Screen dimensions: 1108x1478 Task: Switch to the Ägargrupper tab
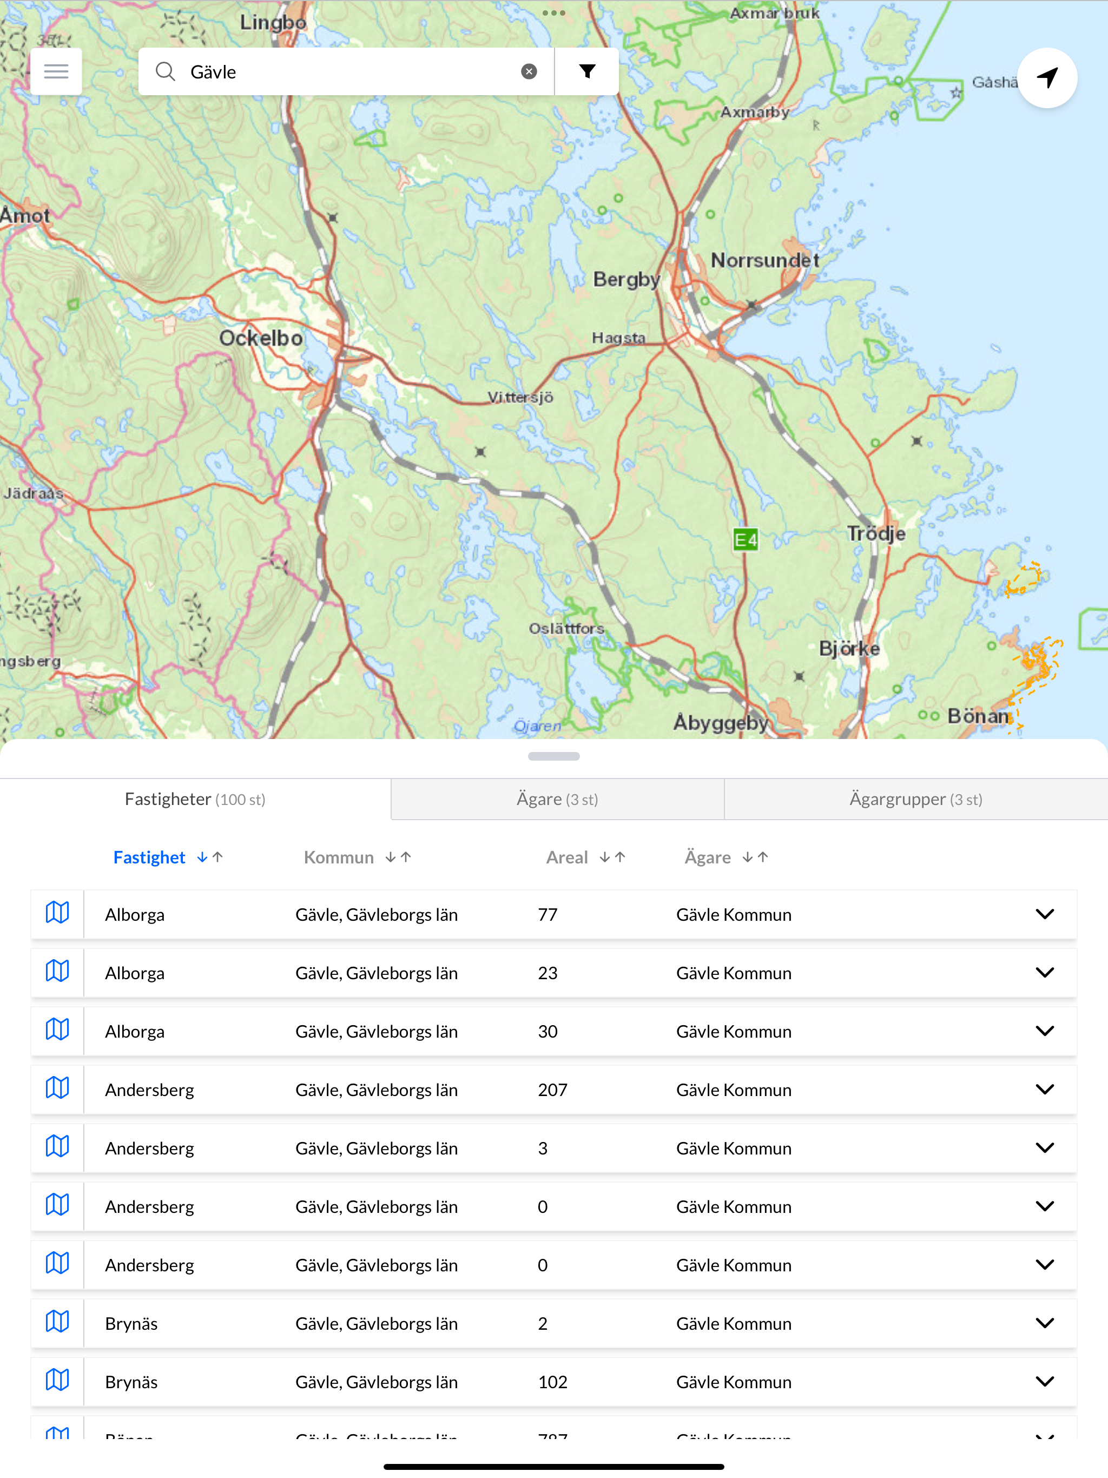tap(915, 799)
